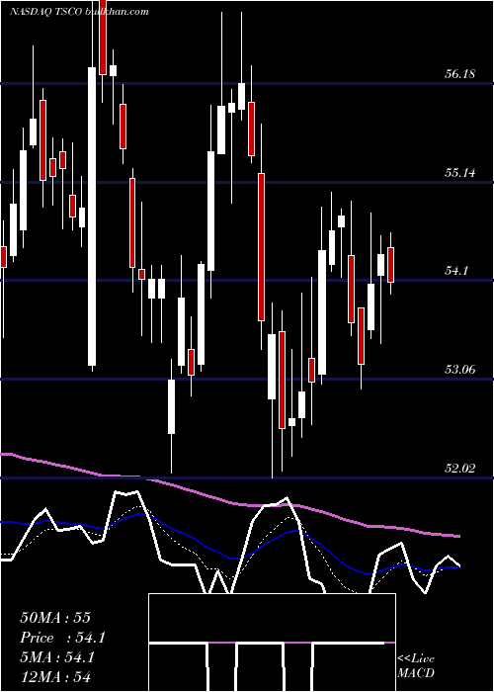The image size is (494, 692).
Task: Click the 56.18 price level label
Action: click(459, 74)
